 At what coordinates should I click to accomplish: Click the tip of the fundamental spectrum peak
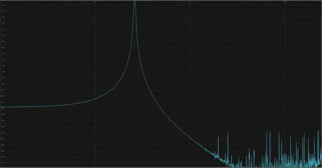coord(135,1)
